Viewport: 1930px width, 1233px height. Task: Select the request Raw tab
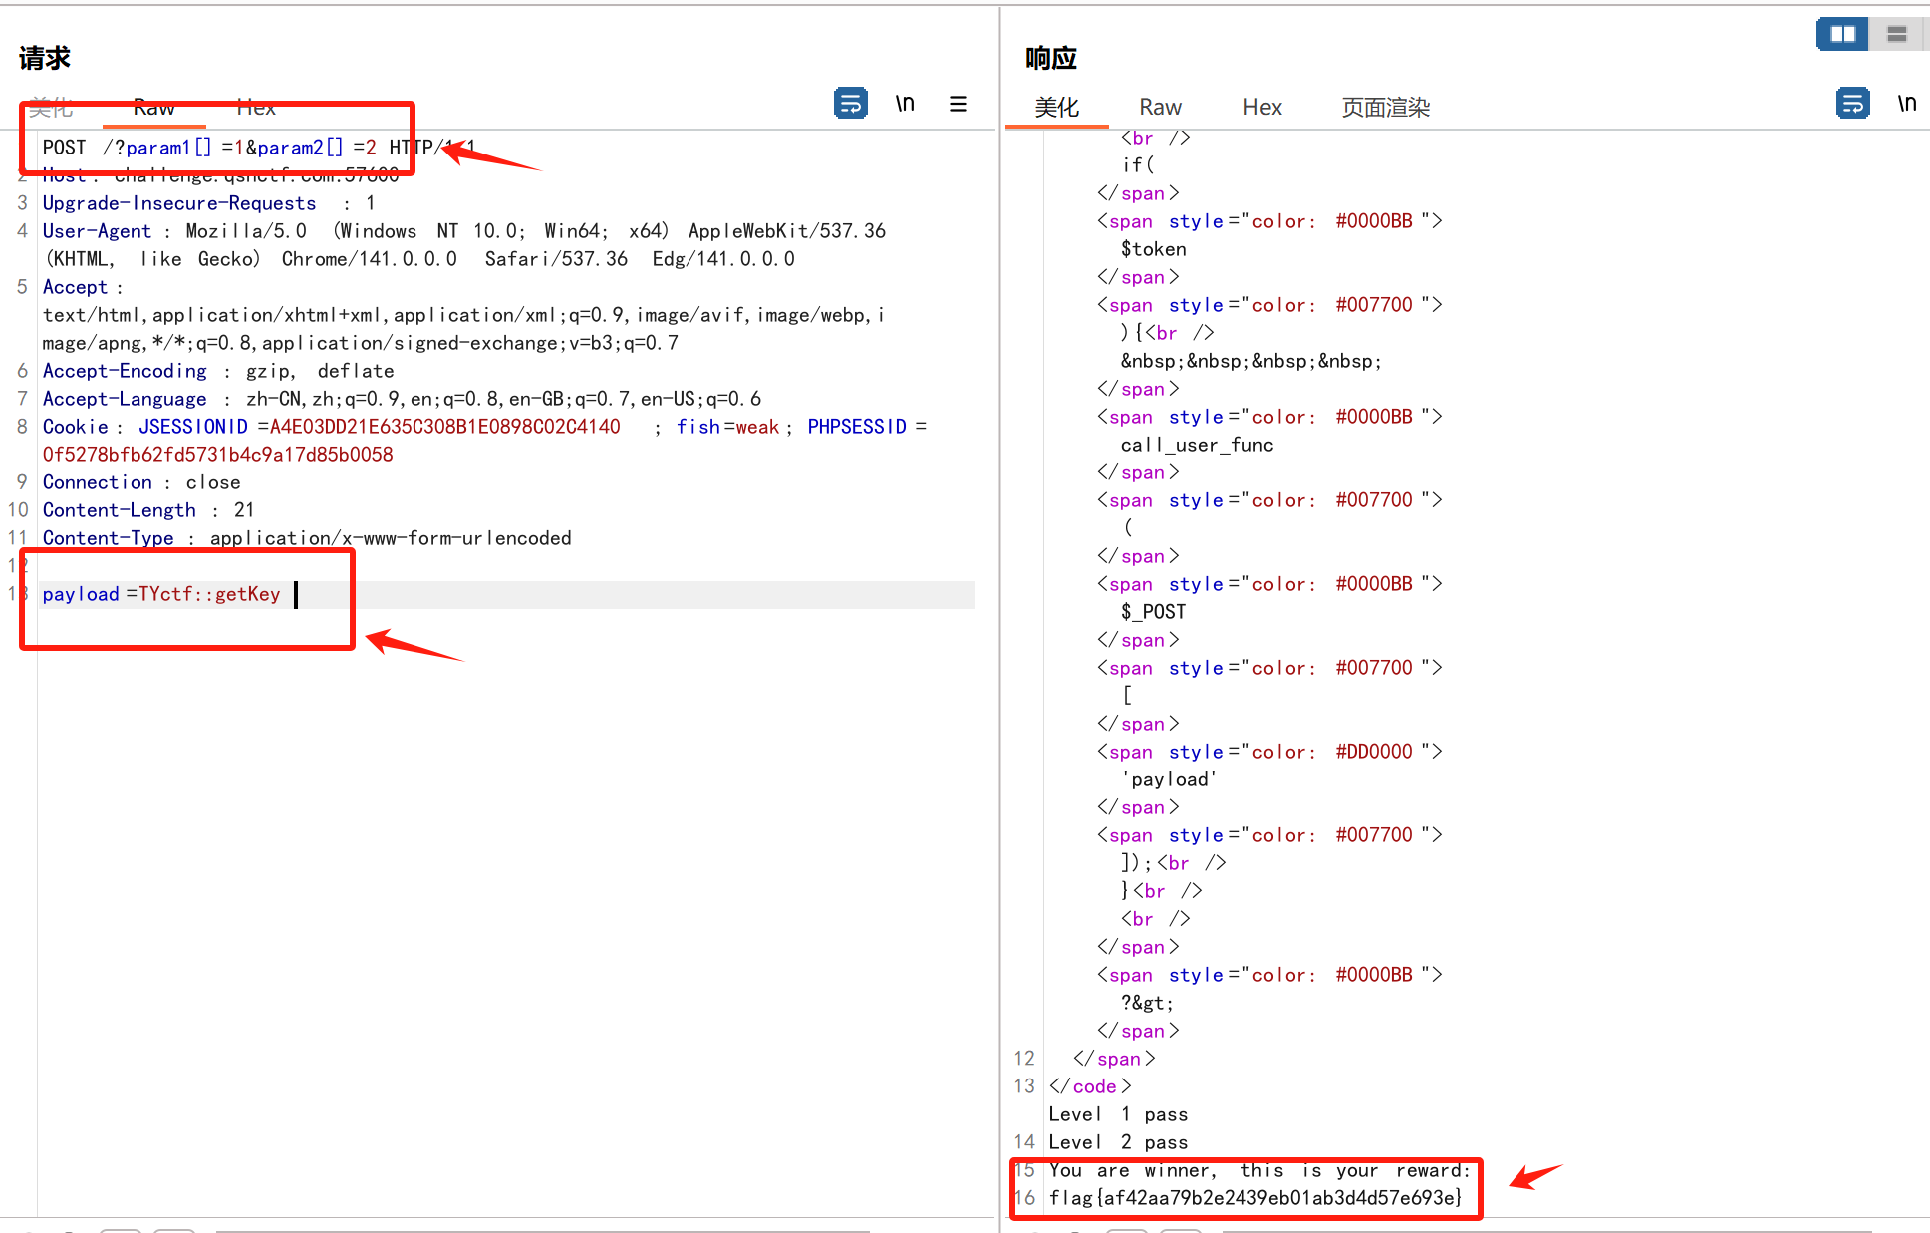[154, 108]
